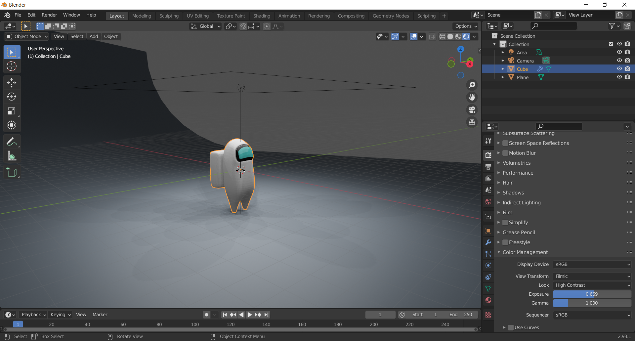Select the Add Cube tool
This screenshot has width=635, height=341.
pos(12,172)
